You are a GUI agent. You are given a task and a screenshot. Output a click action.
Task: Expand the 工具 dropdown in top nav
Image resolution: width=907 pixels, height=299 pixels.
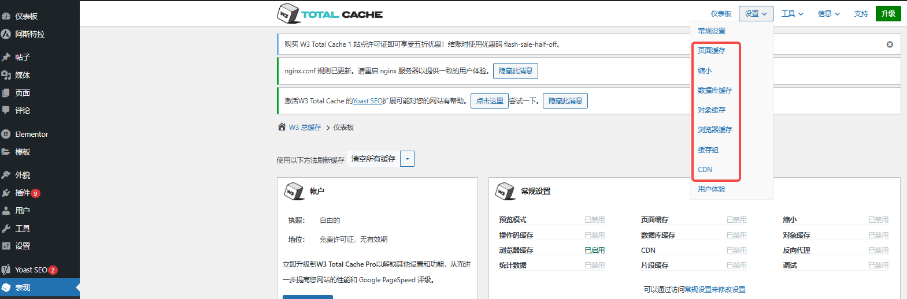pos(792,14)
